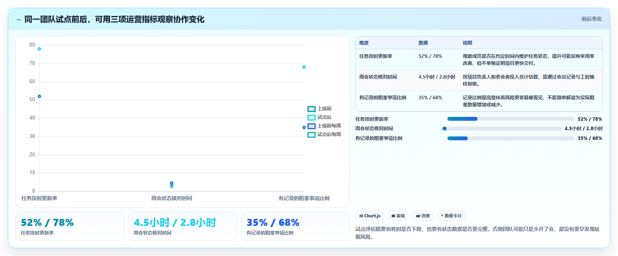Hide the 上线前每周 legend series
Screen dimensions: 618x256
(x=324, y=126)
